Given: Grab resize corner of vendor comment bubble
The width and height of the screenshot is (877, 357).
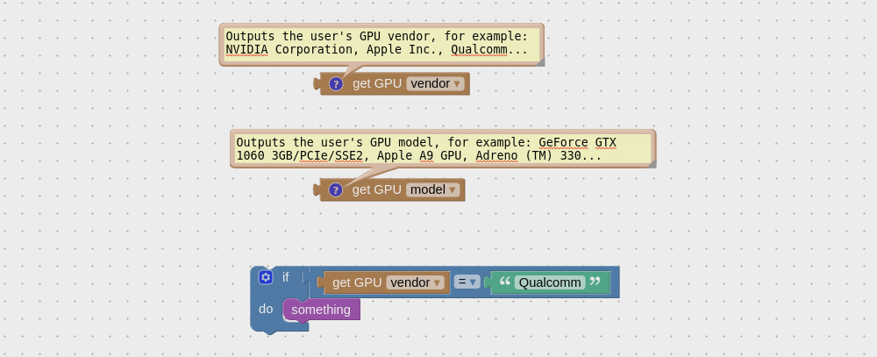Looking at the screenshot, I should point(540,62).
